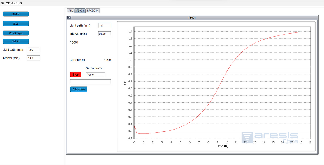Click the Time (h) axis label
Image resolution: width=324 pixels, height=165 pixels.
tap(222, 146)
